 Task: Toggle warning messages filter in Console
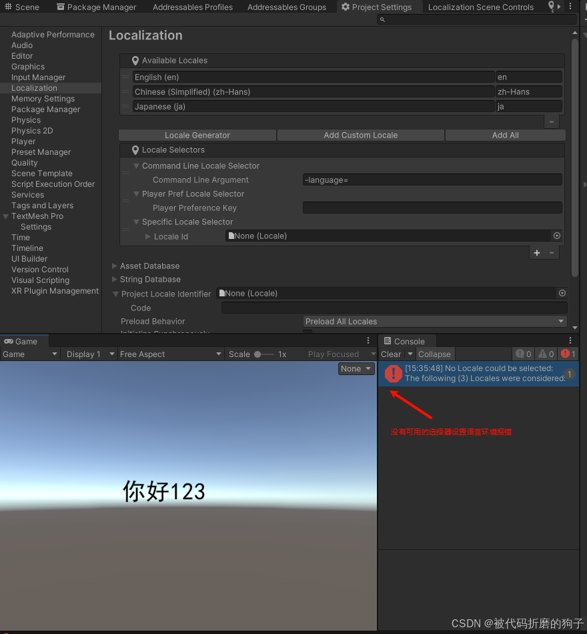point(546,354)
